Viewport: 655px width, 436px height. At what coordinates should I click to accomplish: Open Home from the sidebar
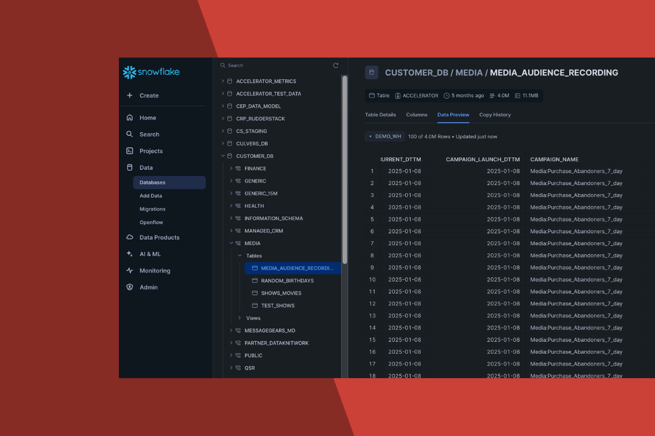pyautogui.click(x=147, y=118)
